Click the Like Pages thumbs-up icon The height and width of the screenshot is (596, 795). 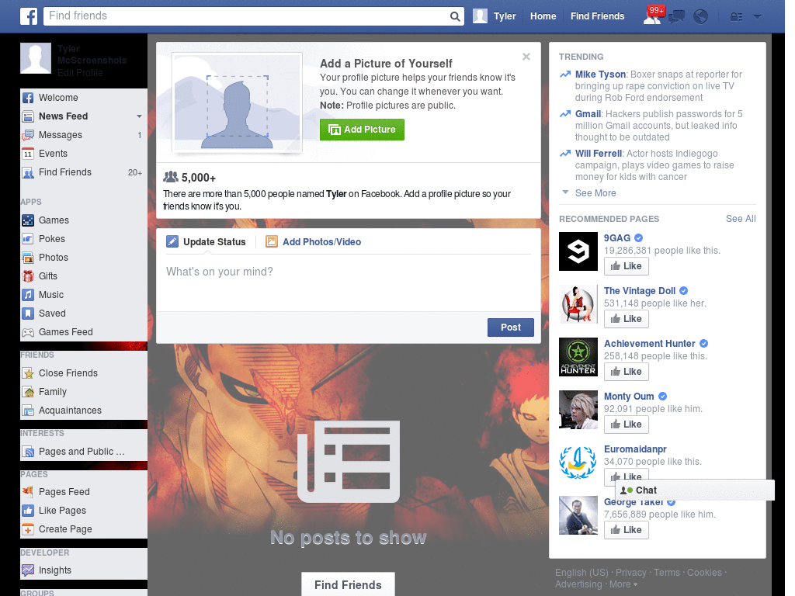pos(28,511)
